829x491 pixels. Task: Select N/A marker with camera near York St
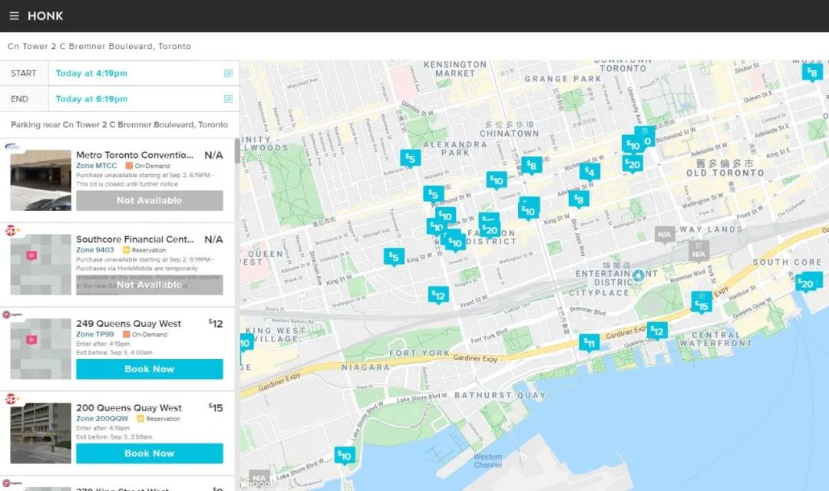(x=699, y=252)
